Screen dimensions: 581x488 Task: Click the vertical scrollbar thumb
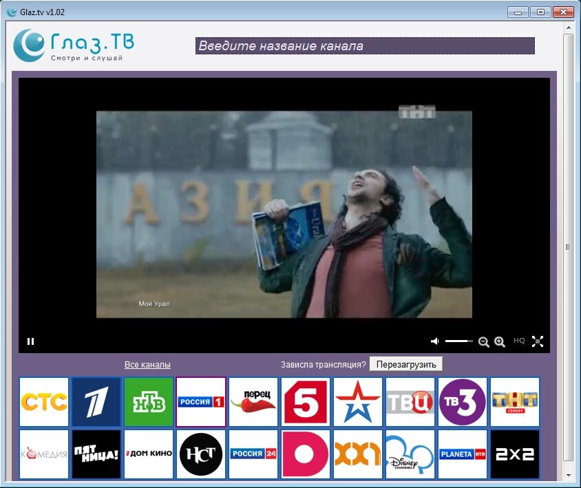tap(569, 247)
